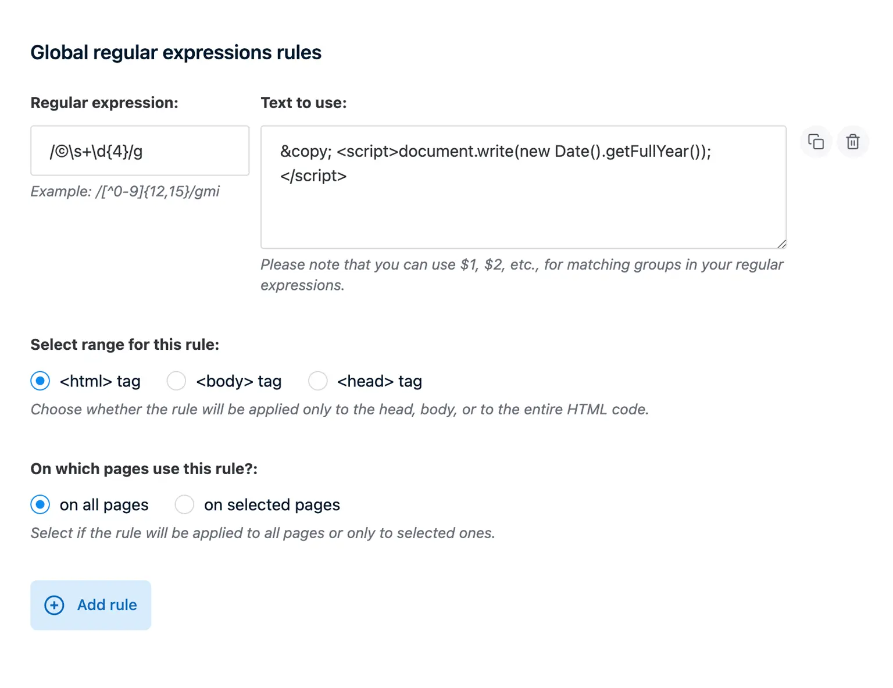Select the <html> tag radio button
This screenshot has width=893, height=688.
point(40,381)
